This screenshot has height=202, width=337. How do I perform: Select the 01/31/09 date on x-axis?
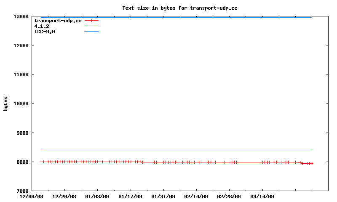pyautogui.click(x=163, y=197)
